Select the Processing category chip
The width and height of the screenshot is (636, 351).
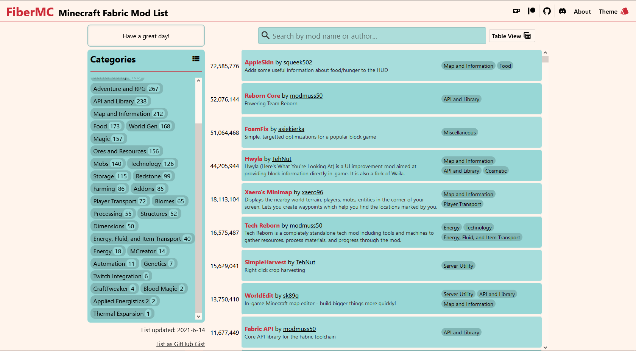click(x=112, y=214)
